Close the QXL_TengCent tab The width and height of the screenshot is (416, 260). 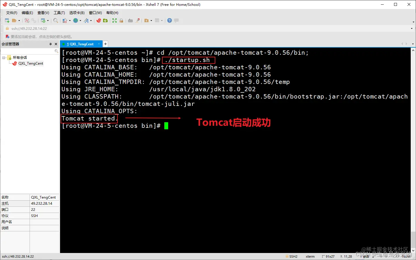99,44
